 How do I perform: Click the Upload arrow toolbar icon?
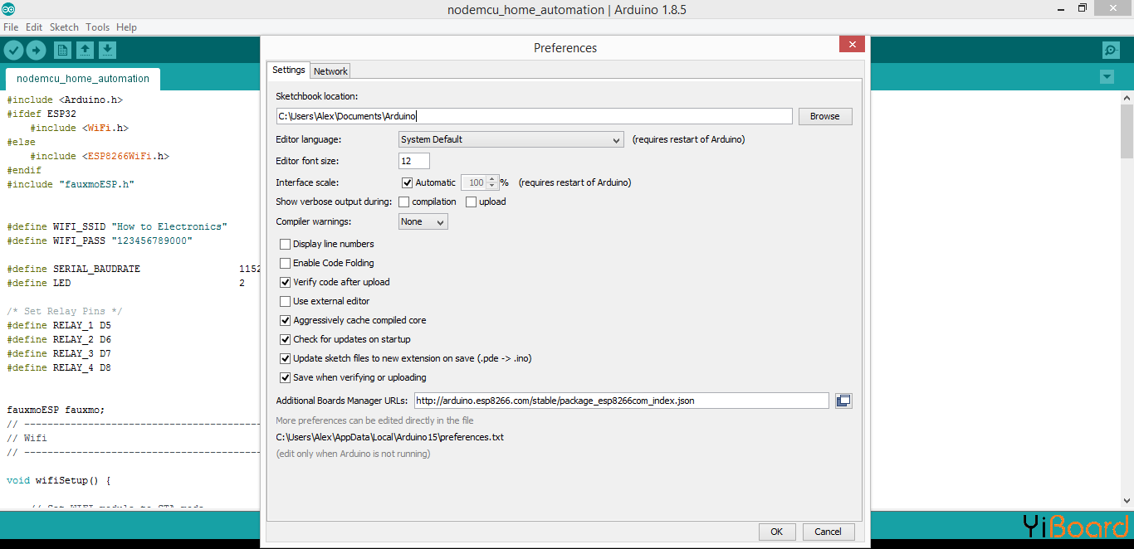[x=36, y=51]
